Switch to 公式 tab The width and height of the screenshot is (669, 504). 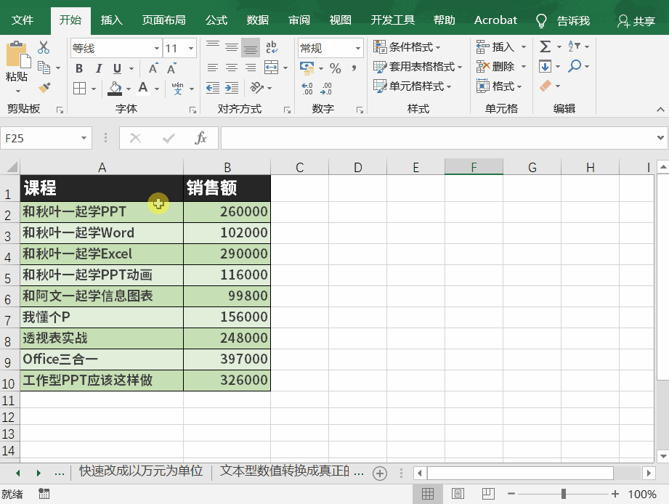[216, 20]
